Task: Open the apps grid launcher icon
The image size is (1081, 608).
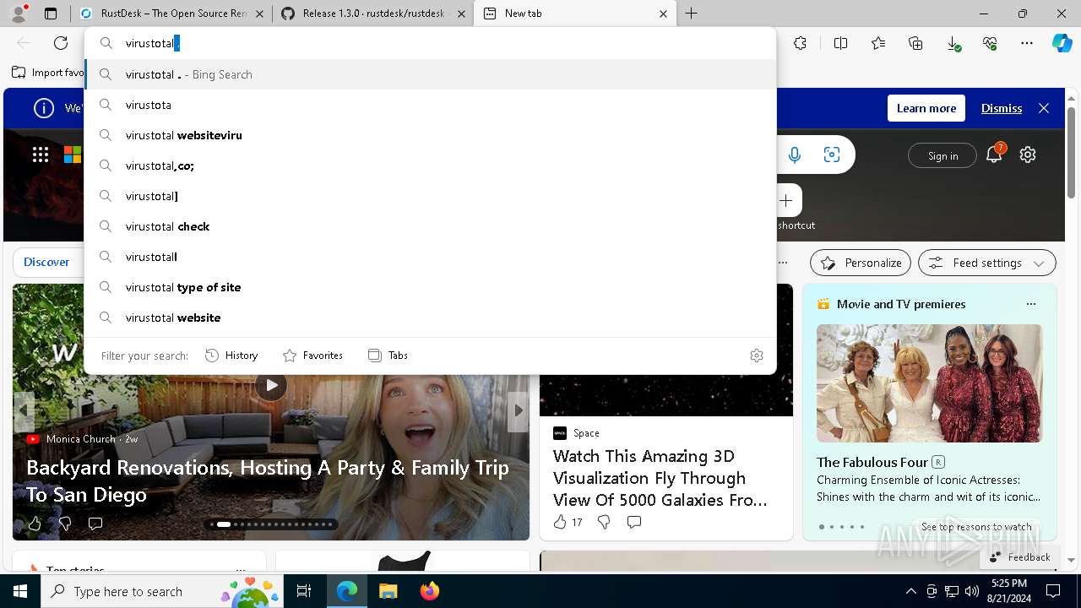Action: [41, 155]
